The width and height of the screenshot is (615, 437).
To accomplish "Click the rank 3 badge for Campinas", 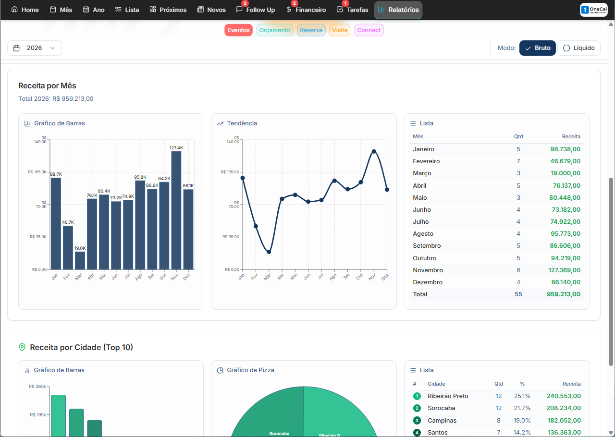I will click(x=417, y=421).
